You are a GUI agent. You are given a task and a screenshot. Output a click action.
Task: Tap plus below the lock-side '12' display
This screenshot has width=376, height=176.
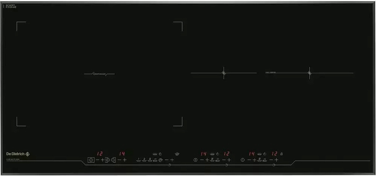click(277, 160)
